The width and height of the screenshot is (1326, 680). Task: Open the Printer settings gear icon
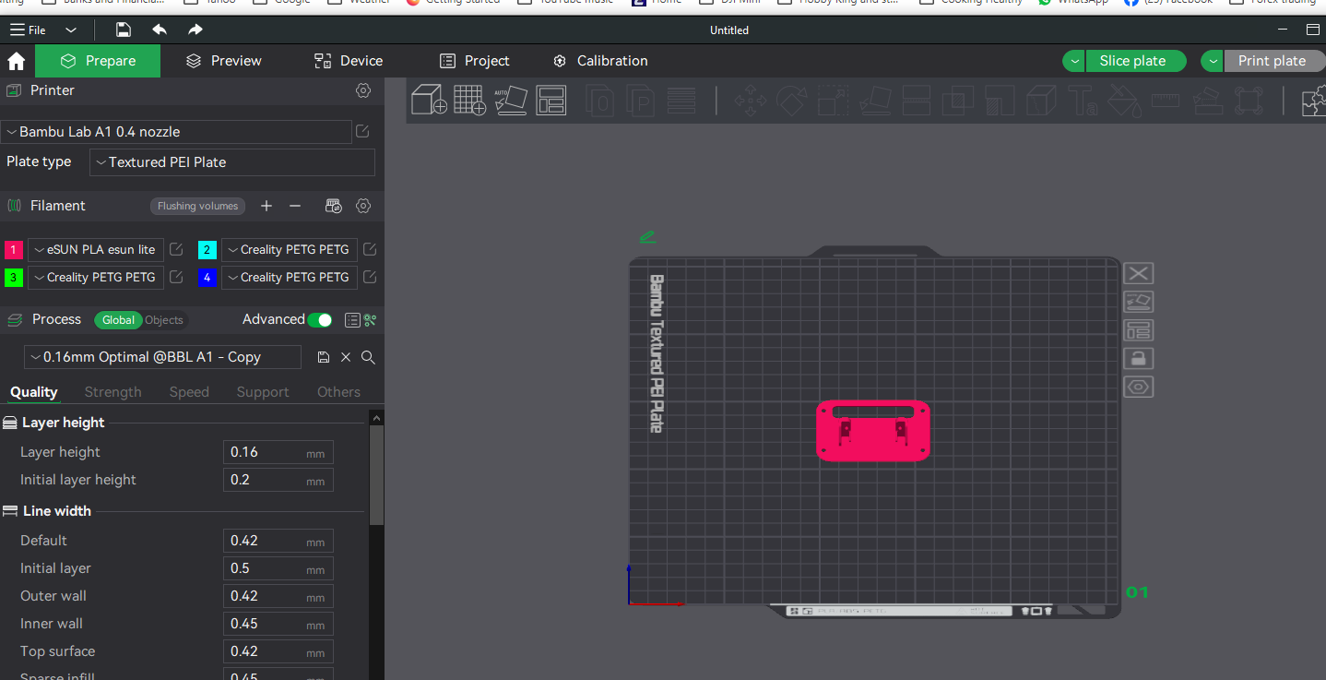pos(363,90)
